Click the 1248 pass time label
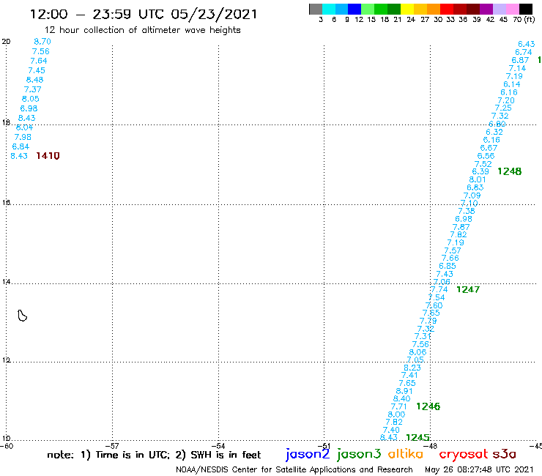 510,171
